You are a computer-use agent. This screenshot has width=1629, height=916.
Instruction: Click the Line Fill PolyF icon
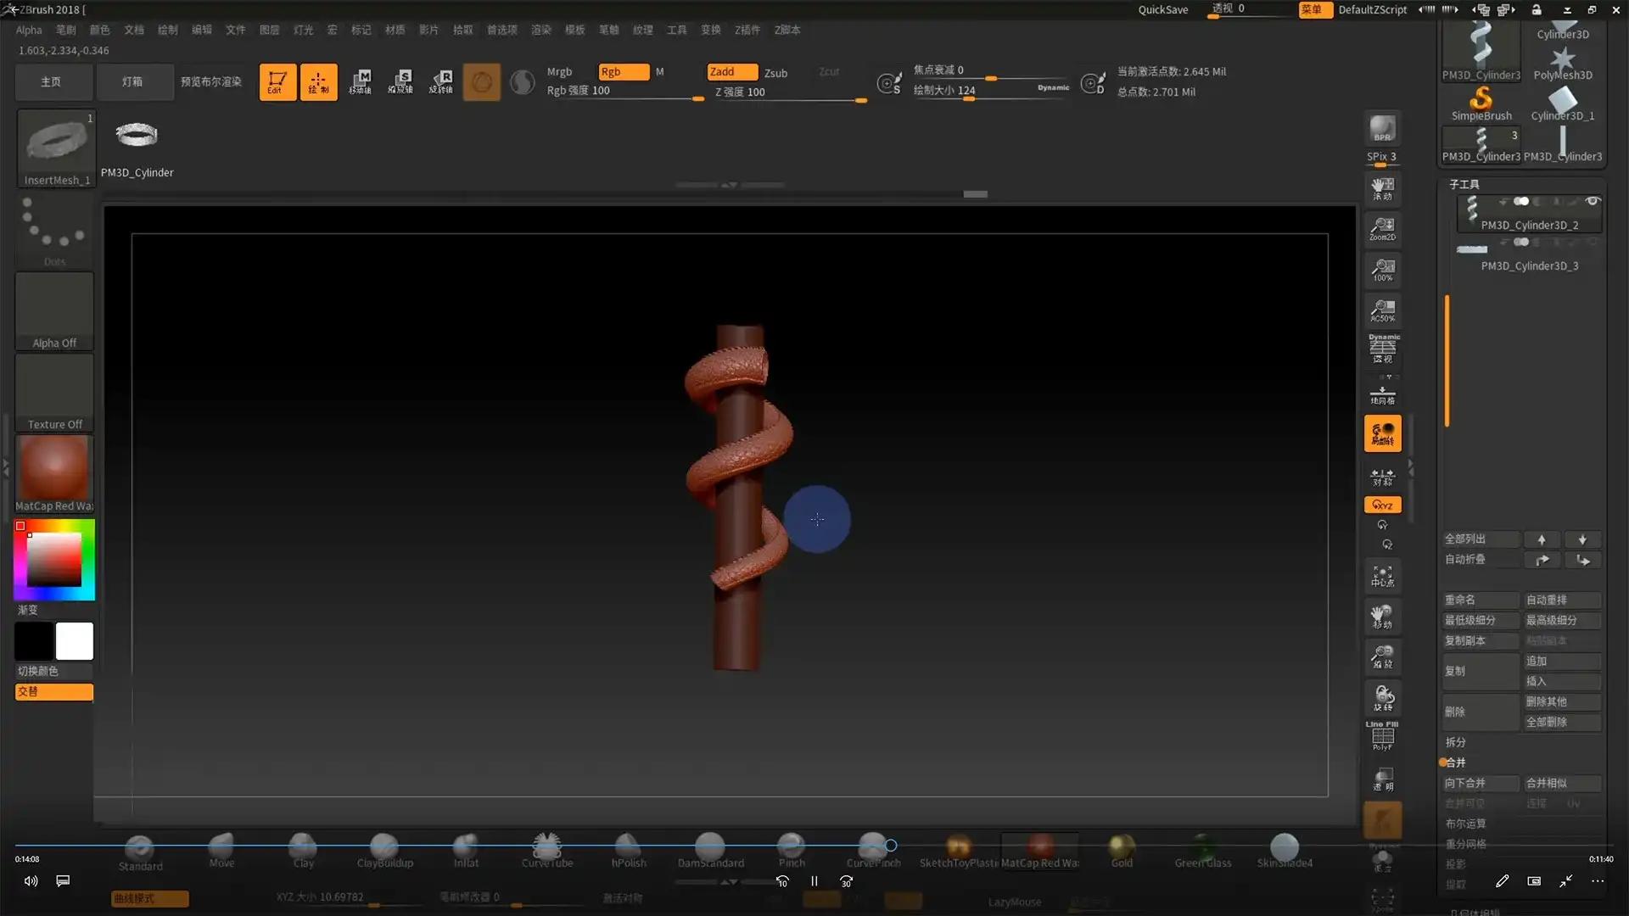(x=1382, y=735)
